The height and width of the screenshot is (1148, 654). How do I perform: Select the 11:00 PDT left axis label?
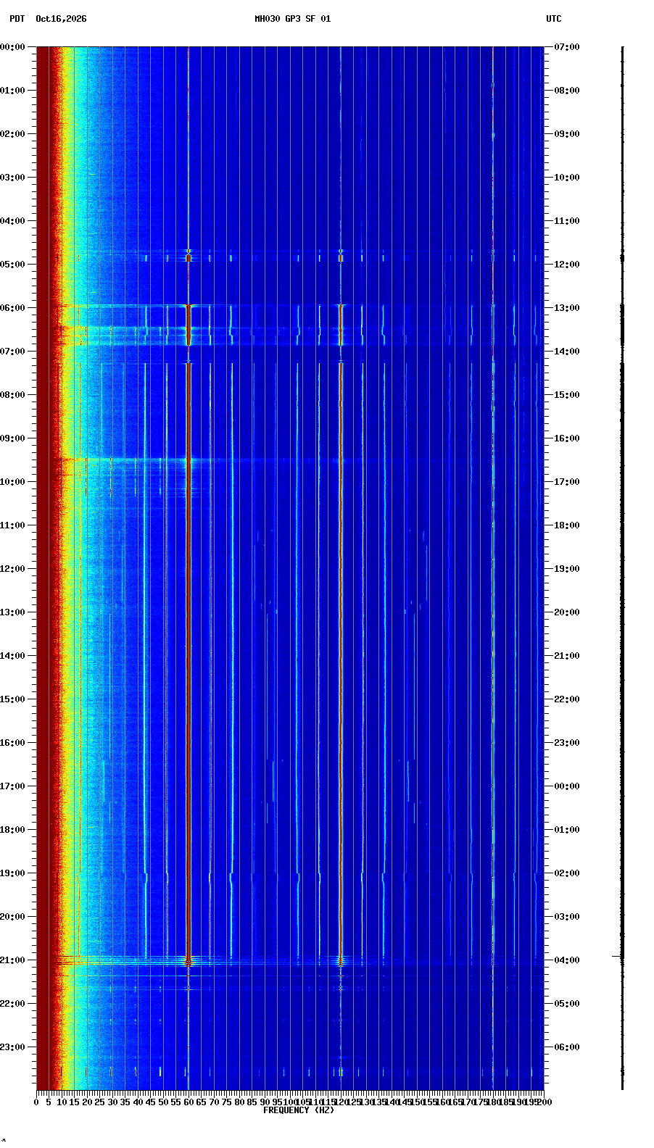(12, 525)
